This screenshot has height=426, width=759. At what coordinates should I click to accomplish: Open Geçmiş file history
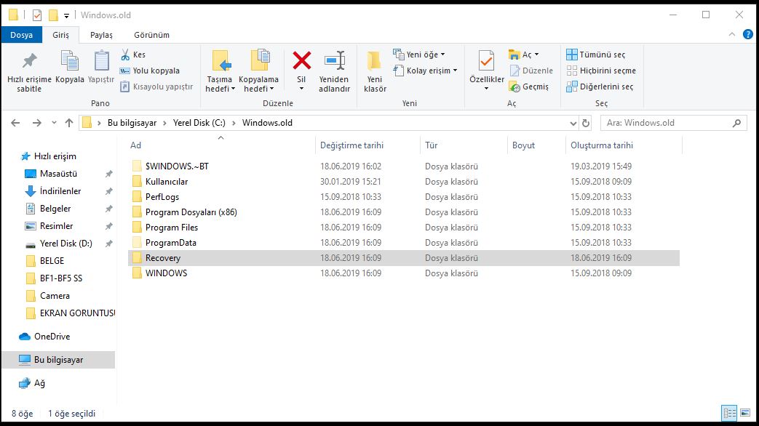point(528,87)
